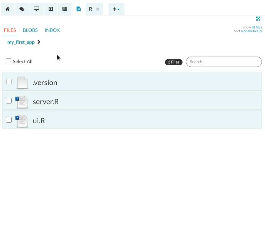Click the 'all files' show link

pyautogui.click(x=257, y=27)
